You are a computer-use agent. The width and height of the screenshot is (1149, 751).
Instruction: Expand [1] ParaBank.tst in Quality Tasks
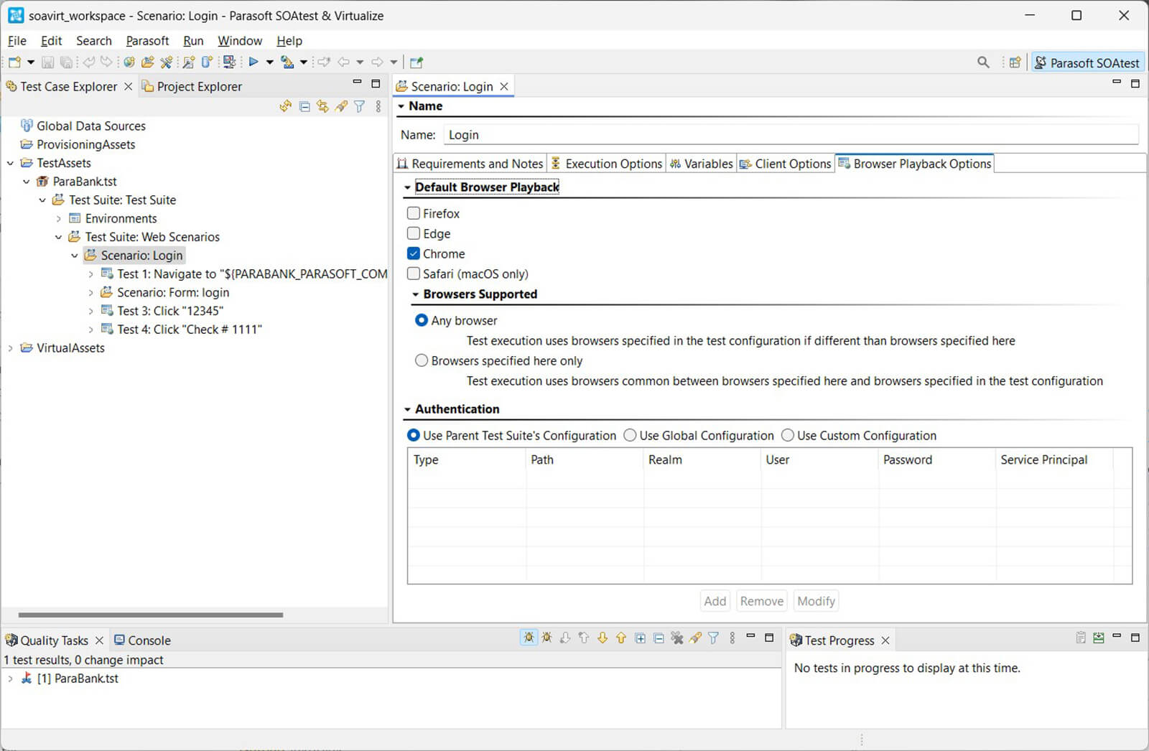10,678
